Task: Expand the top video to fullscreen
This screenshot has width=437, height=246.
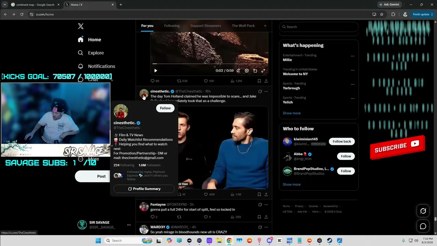Action: tap(263, 71)
